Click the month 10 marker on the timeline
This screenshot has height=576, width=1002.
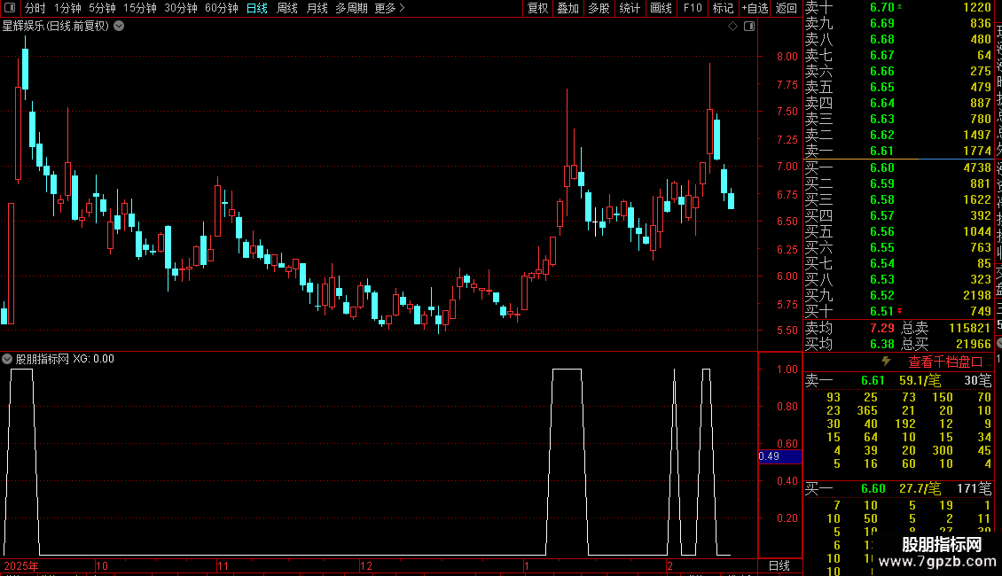[x=102, y=565]
